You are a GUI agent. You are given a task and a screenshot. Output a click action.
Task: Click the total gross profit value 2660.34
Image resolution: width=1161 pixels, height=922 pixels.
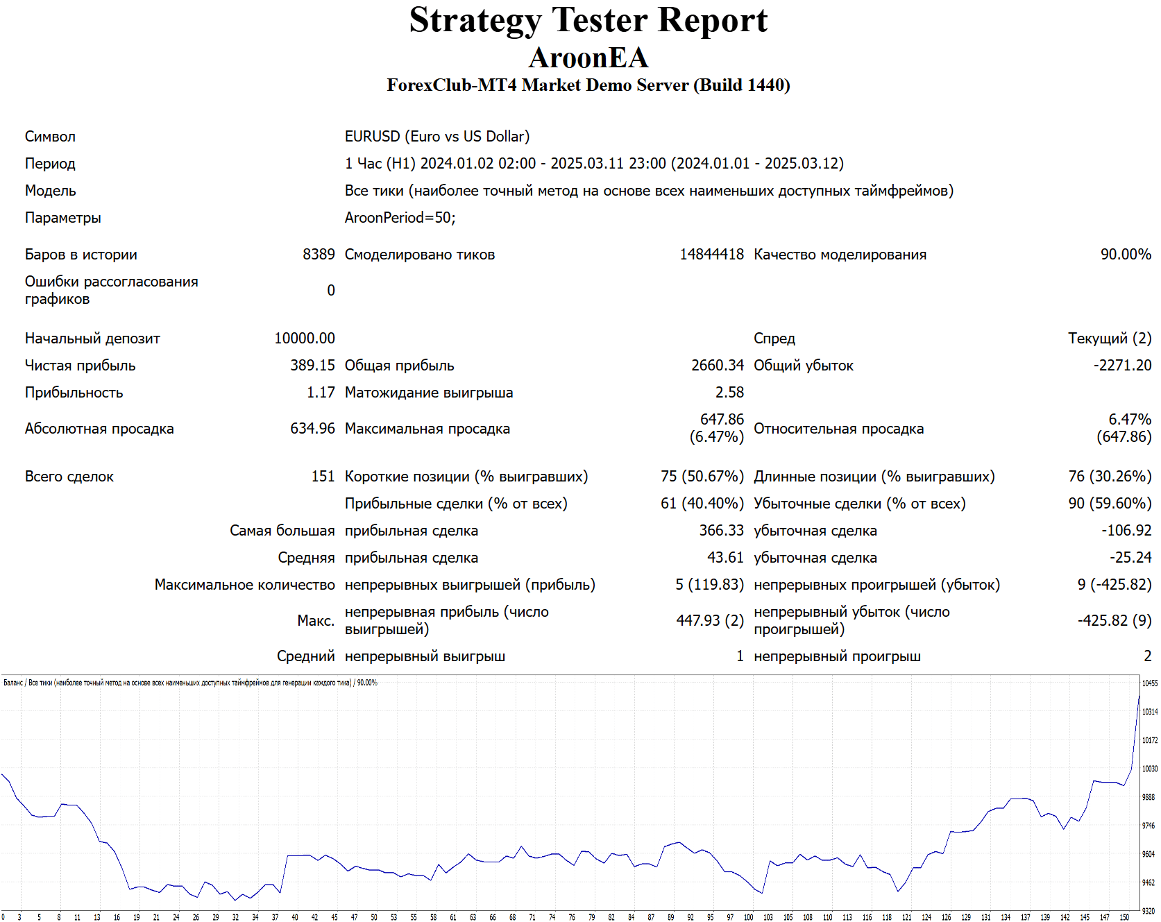pos(717,366)
